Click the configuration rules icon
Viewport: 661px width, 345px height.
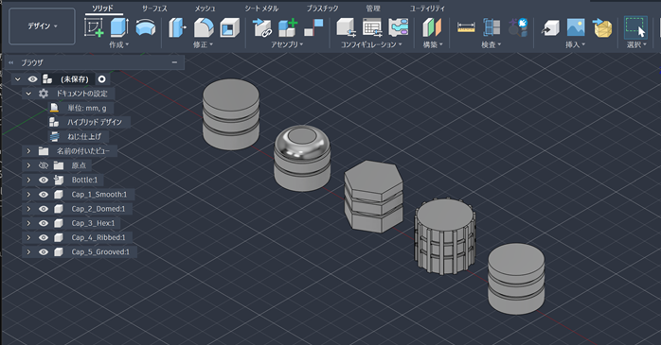tap(399, 27)
